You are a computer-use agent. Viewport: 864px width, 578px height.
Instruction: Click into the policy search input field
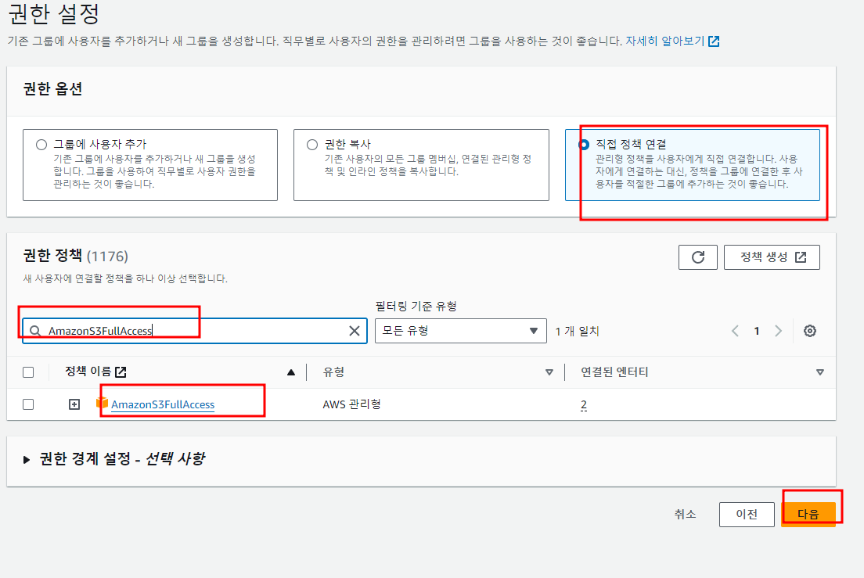(195, 331)
